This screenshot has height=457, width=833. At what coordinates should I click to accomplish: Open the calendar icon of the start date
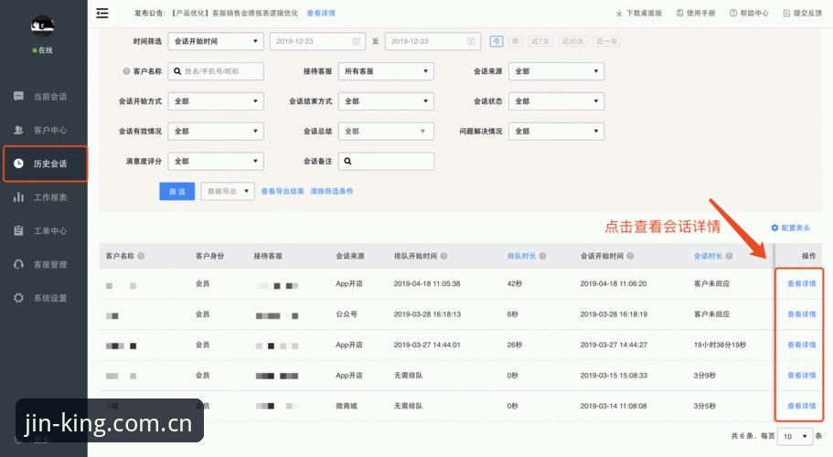click(x=356, y=41)
